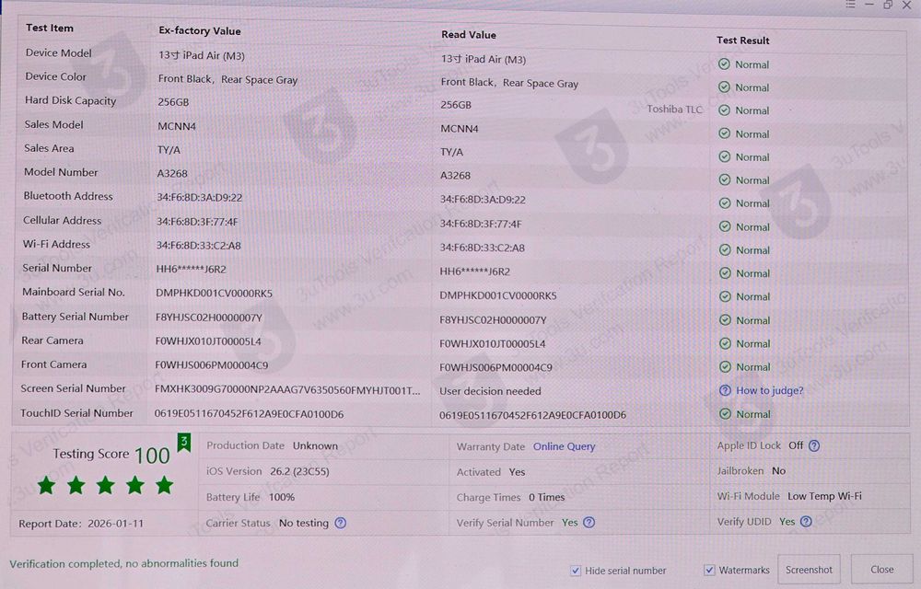The image size is (921, 589).
Task: Select ex-factory Screen Serial Number value
Action: pyautogui.click(x=287, y=389)
